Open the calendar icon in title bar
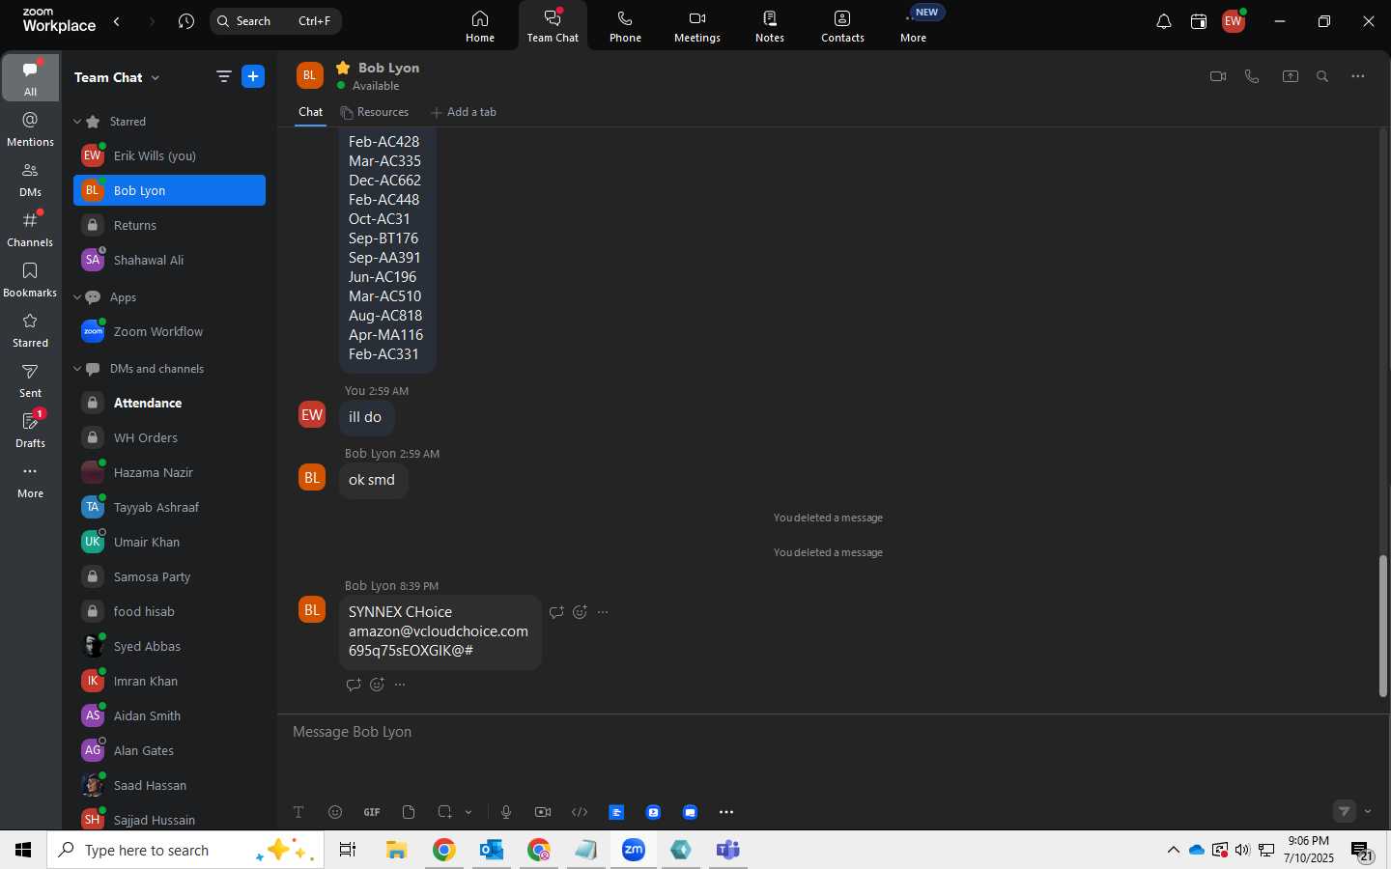This screenshot has height=869, width=1391. tap(1199, 21)
